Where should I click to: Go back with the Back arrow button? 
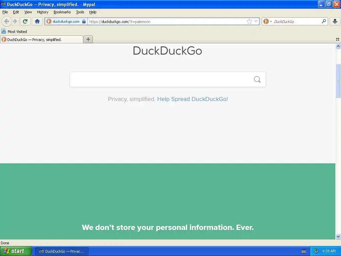pos(7,21)
